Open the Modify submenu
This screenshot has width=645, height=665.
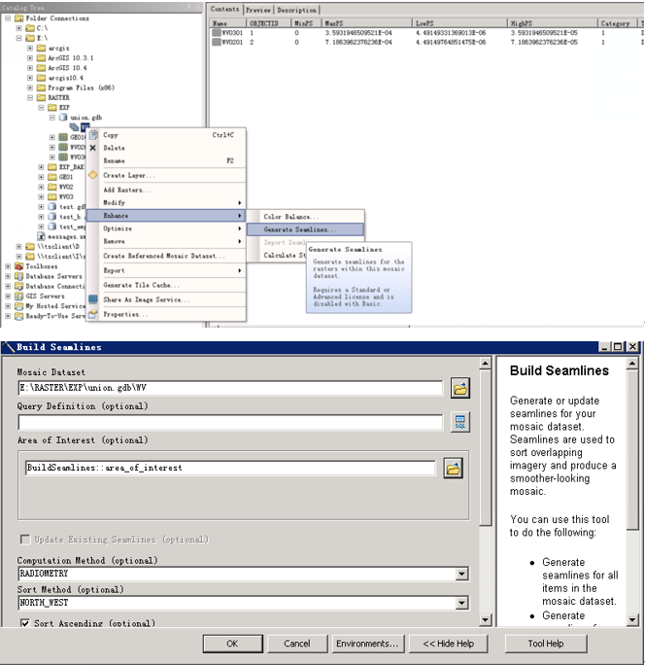click(166, 203)
